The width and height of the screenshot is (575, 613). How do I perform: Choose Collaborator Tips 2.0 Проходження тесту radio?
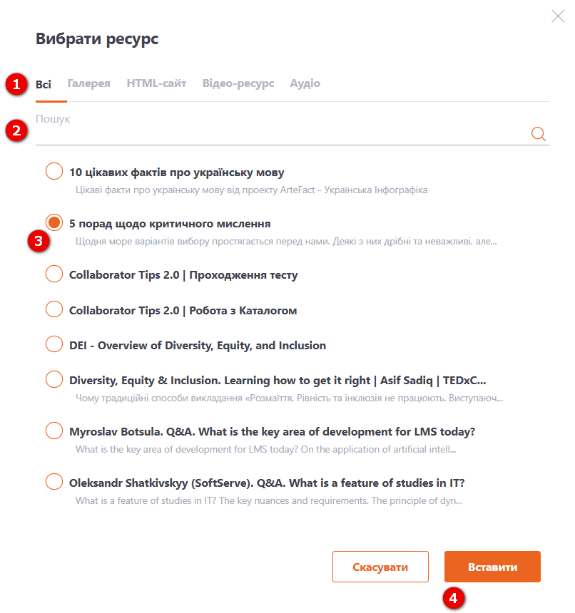click(54, 274)
